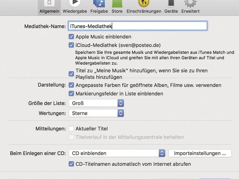Enable Aktueller Titel notifications checkbox

[x=71, y=129]
